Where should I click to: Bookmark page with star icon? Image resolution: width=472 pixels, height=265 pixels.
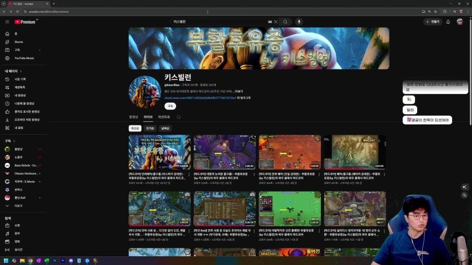tap(435, 12)
